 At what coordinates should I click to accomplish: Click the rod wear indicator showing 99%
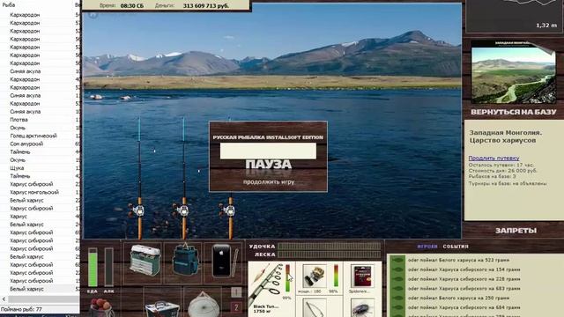pos(287,278)
